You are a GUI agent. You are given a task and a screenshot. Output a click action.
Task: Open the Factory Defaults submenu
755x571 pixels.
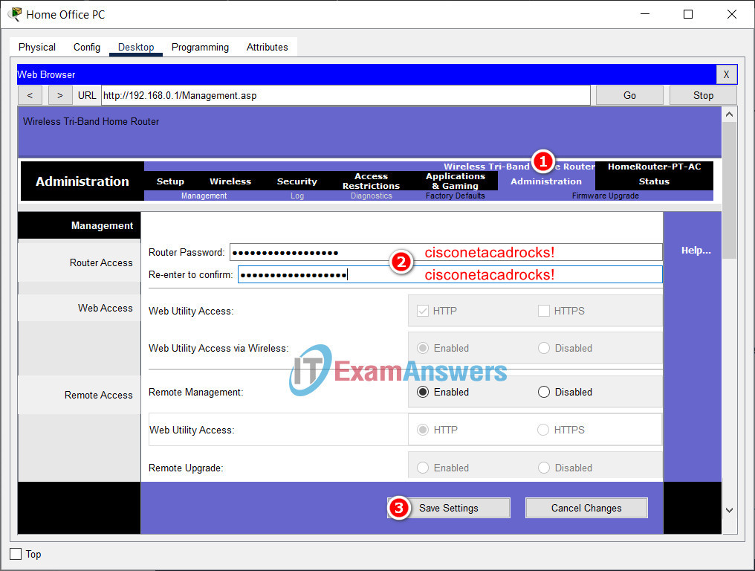click(455, 196)
